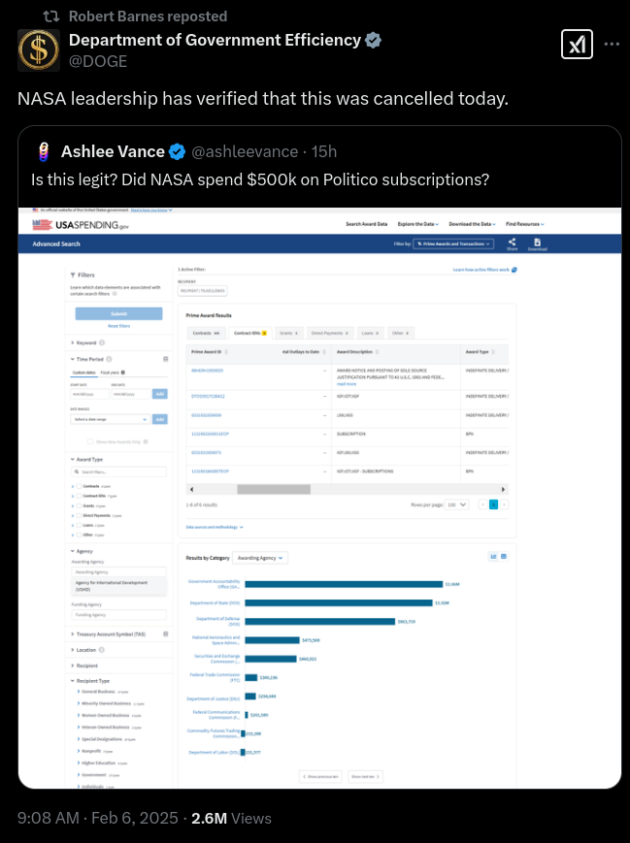Click the table horizontal scrollbar thumb
Viewport: 630px width, 843px height.
[274, 489]
